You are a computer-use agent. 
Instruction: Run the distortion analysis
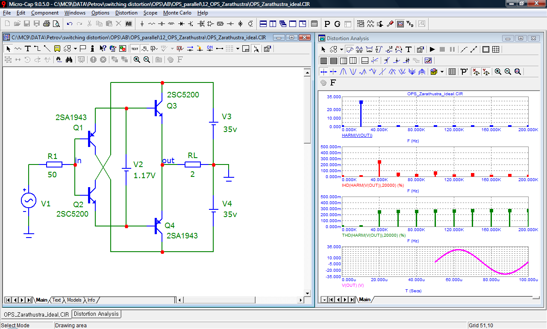(x=432, y=50)
